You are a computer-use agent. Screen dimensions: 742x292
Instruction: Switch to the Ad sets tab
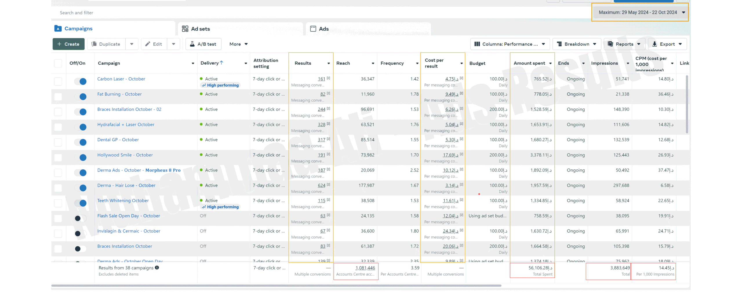click(200, 29)
